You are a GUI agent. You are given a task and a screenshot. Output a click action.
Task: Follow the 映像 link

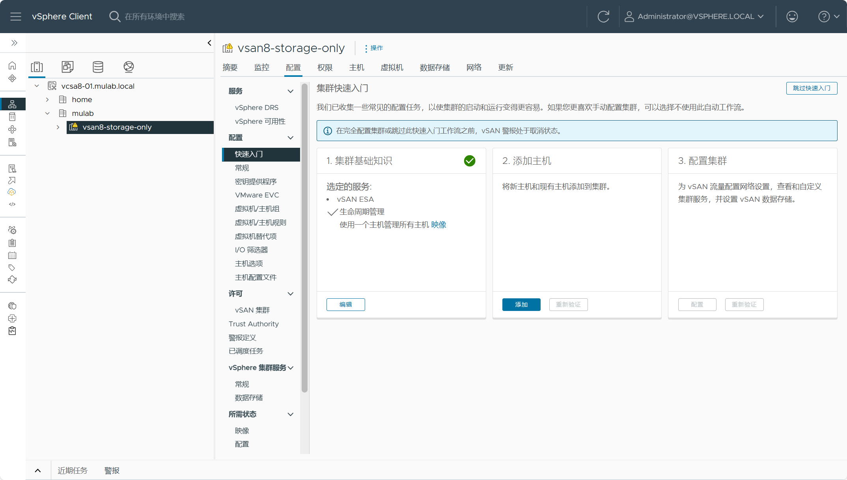pos(438,225)
